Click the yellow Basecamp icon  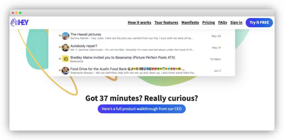click(x=65, y=59)
